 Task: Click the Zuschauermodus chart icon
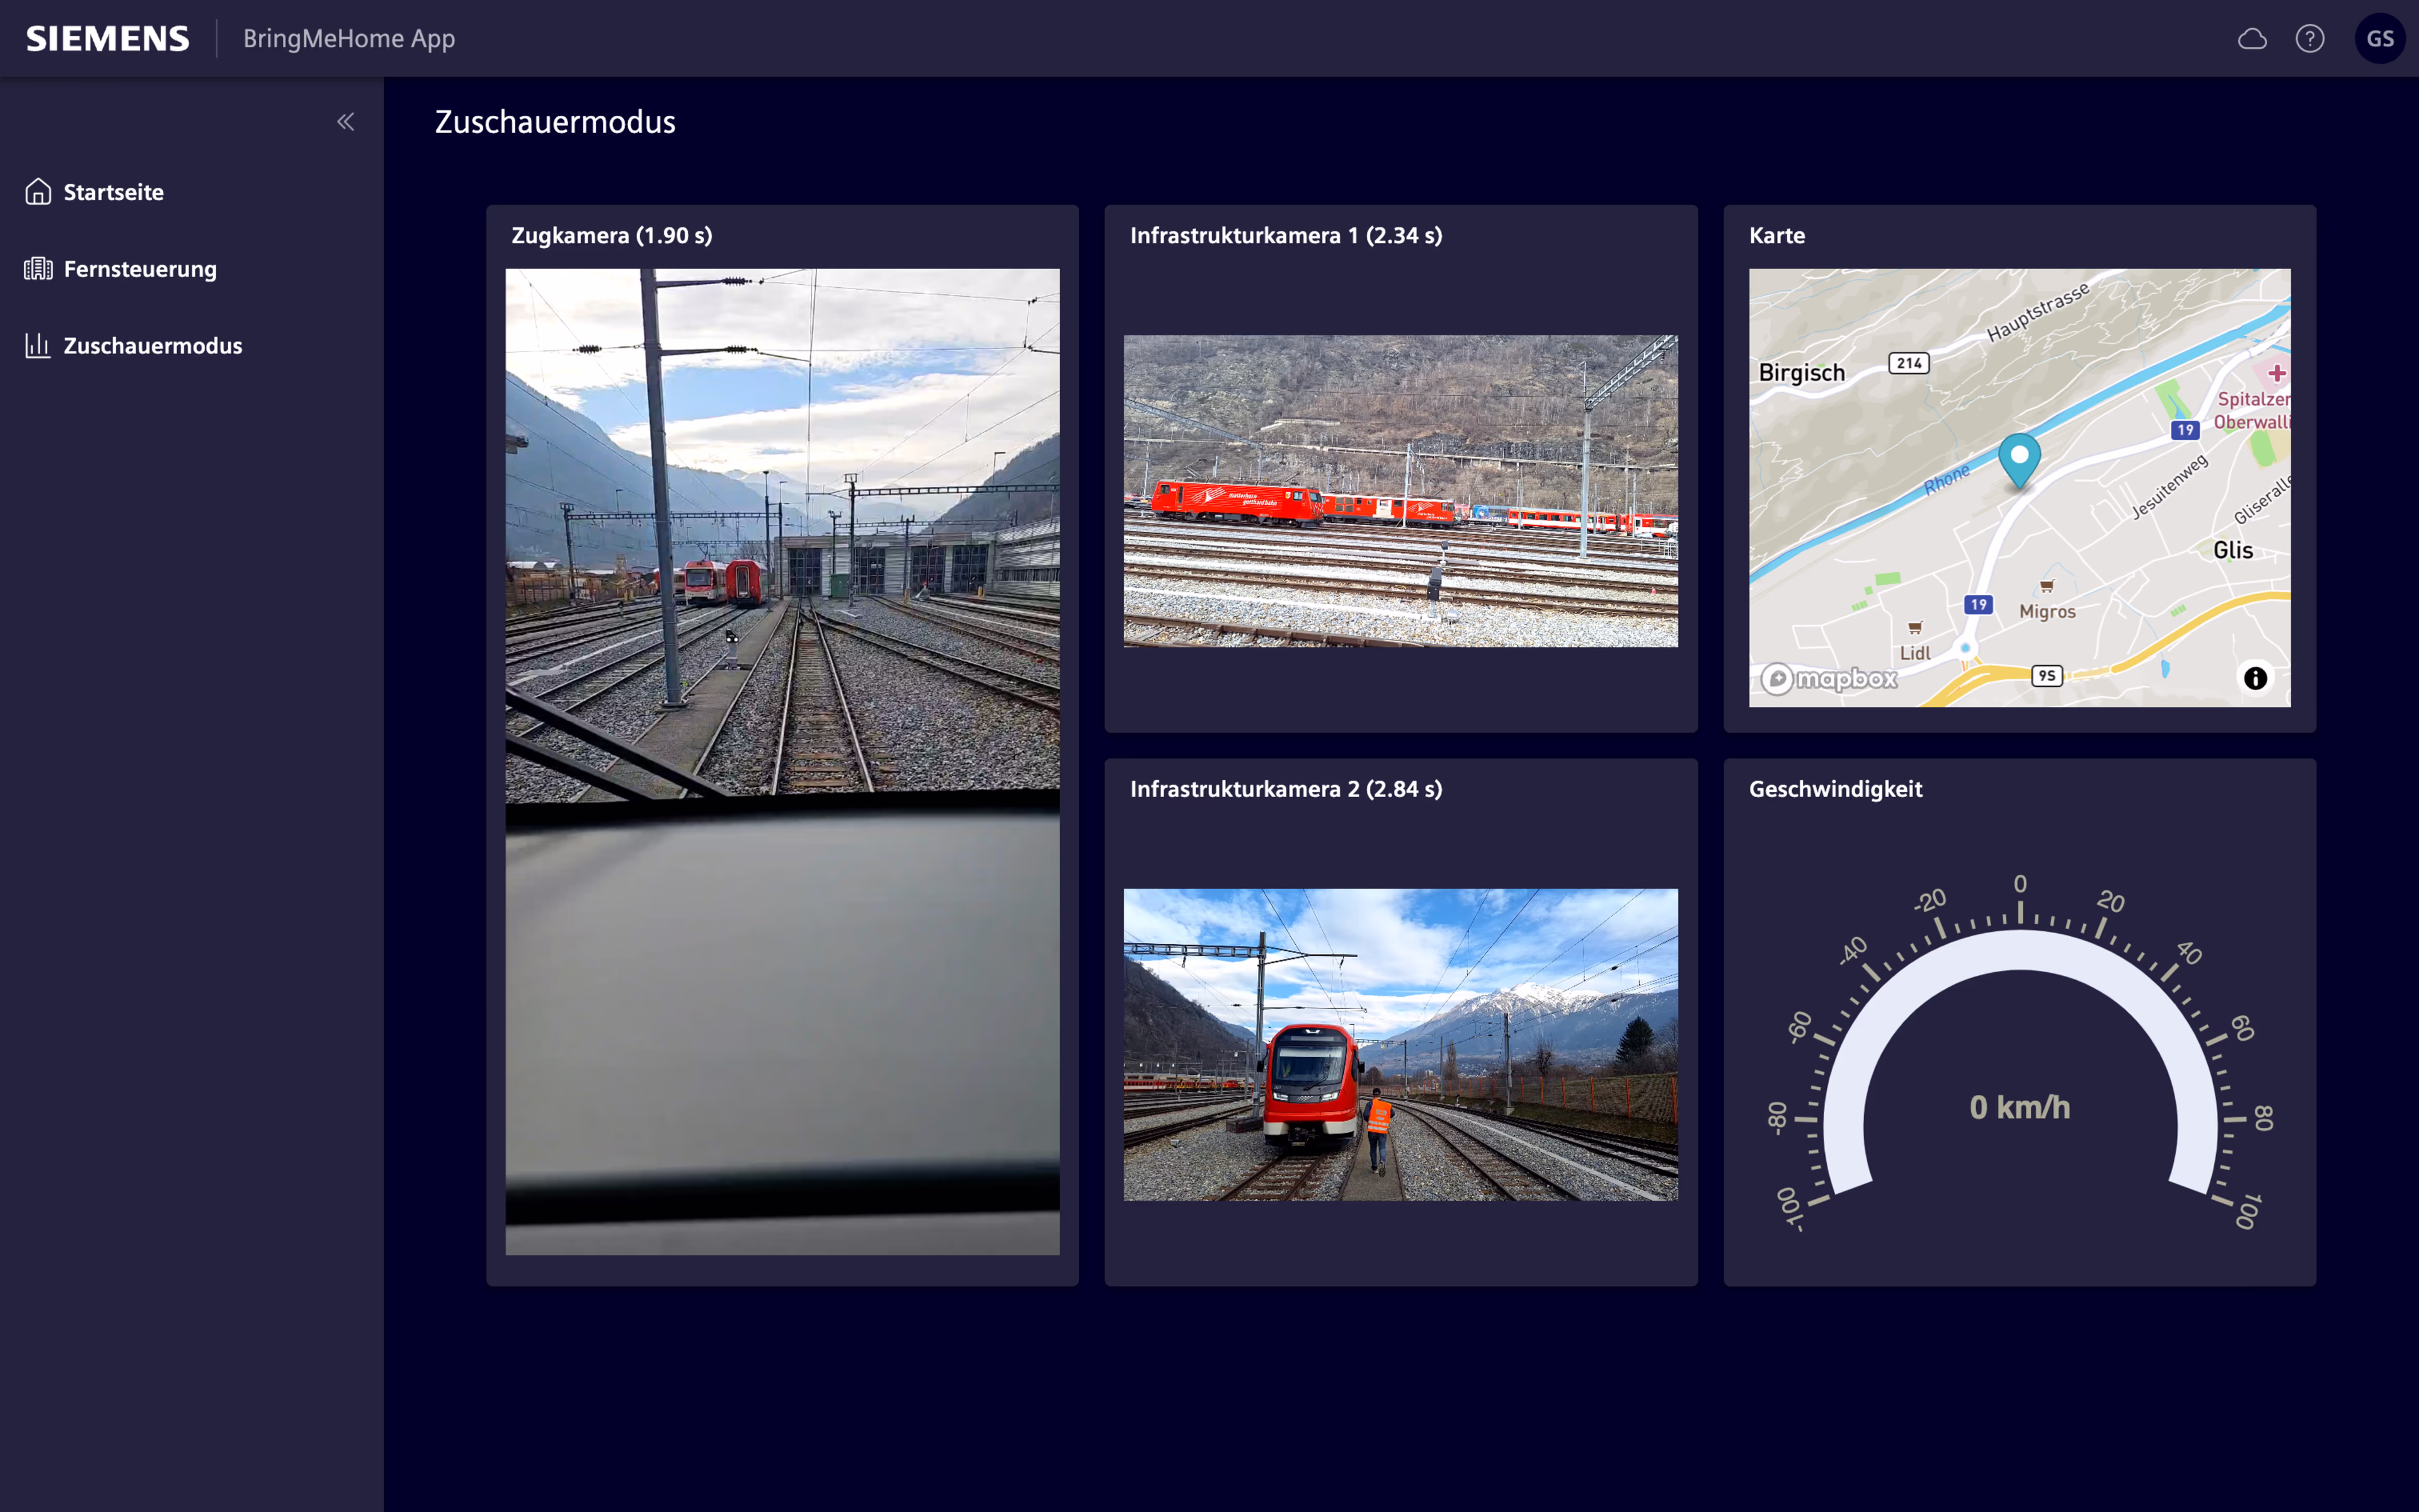point(38,345)
